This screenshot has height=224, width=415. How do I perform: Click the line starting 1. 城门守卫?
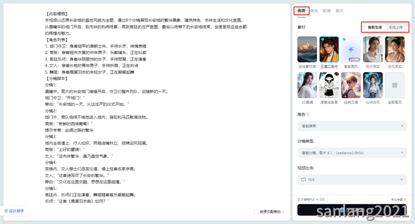pyautogui.click(x=95, y=46)
